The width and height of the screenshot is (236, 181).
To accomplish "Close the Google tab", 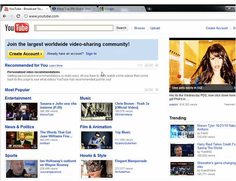I will [142, 9].
